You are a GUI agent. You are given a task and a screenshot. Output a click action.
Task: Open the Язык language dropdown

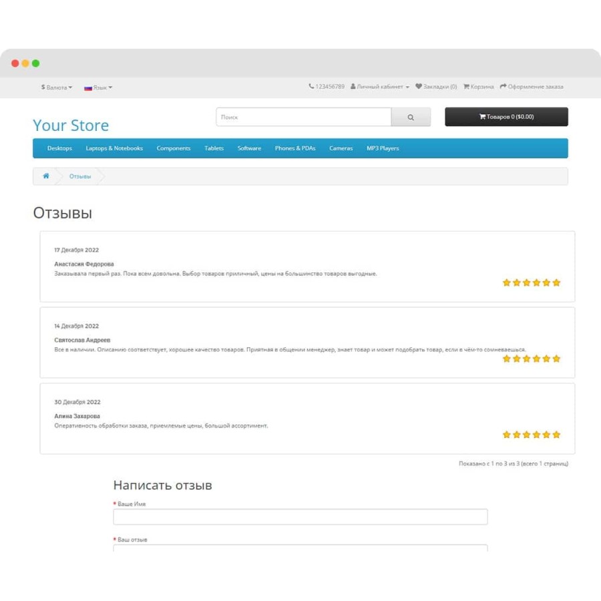98,87
